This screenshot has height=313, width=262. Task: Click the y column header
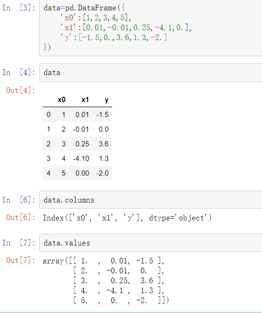[106, 100]
